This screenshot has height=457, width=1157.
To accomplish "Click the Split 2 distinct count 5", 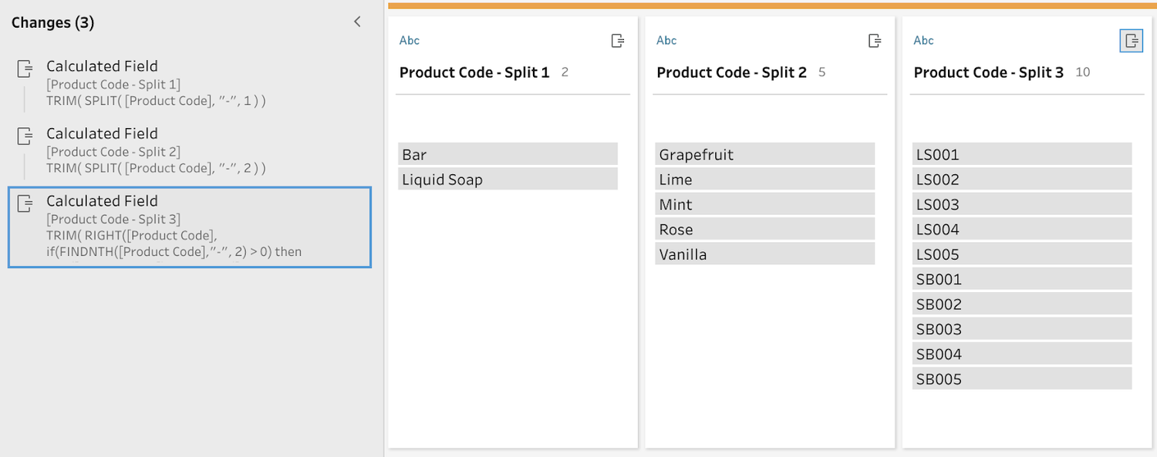I will tap(821, 72).
